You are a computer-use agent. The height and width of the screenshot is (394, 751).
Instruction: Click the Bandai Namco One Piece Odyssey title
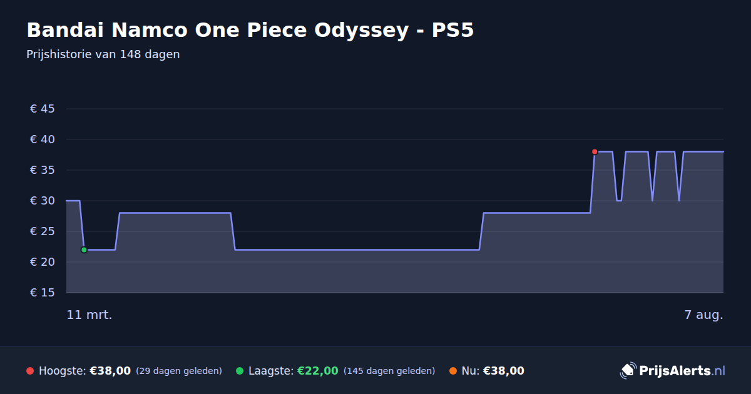tap(250, 30)
